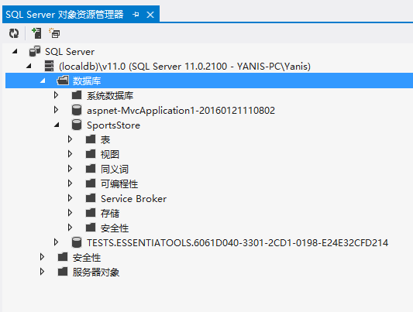Collapse the SportsStore database node

[x=57, y=125]
